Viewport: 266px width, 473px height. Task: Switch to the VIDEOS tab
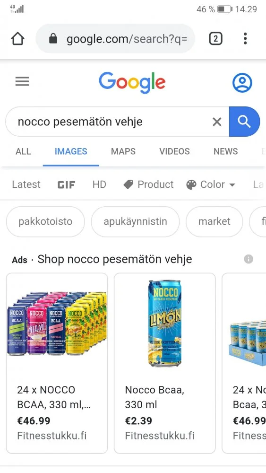(175, 151)
